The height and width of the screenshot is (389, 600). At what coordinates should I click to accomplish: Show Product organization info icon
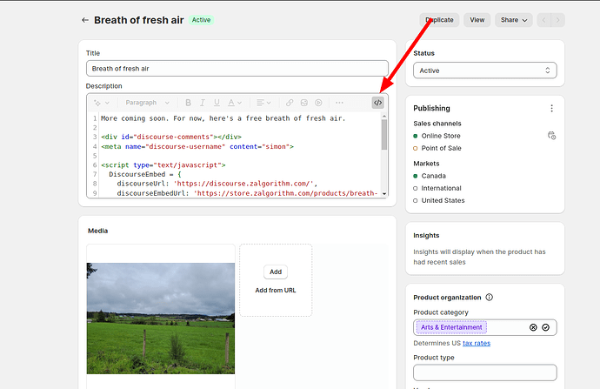click(489, 297)
